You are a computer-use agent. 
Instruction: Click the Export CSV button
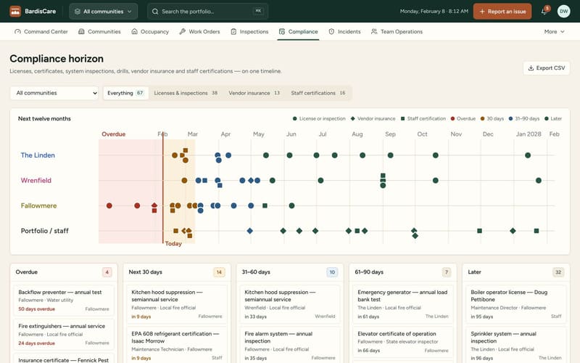[547, 68]
